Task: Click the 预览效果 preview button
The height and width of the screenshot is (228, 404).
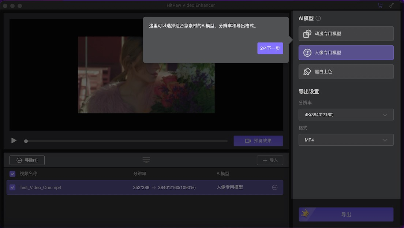Action: click(x=258, y=141)
